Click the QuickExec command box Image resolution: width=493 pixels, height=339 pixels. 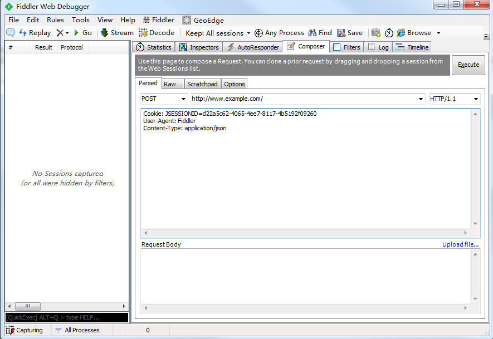coord(67,317)
